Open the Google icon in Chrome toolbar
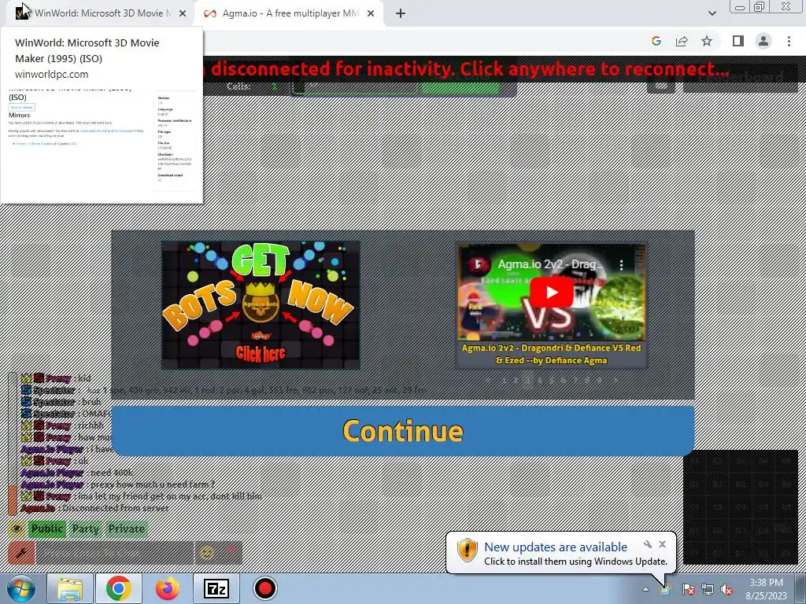 click(656, 41)
